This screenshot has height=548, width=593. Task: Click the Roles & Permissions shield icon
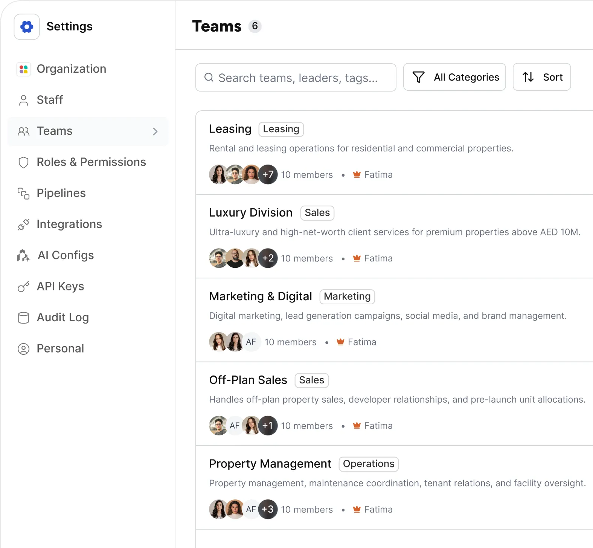point(23,162)
